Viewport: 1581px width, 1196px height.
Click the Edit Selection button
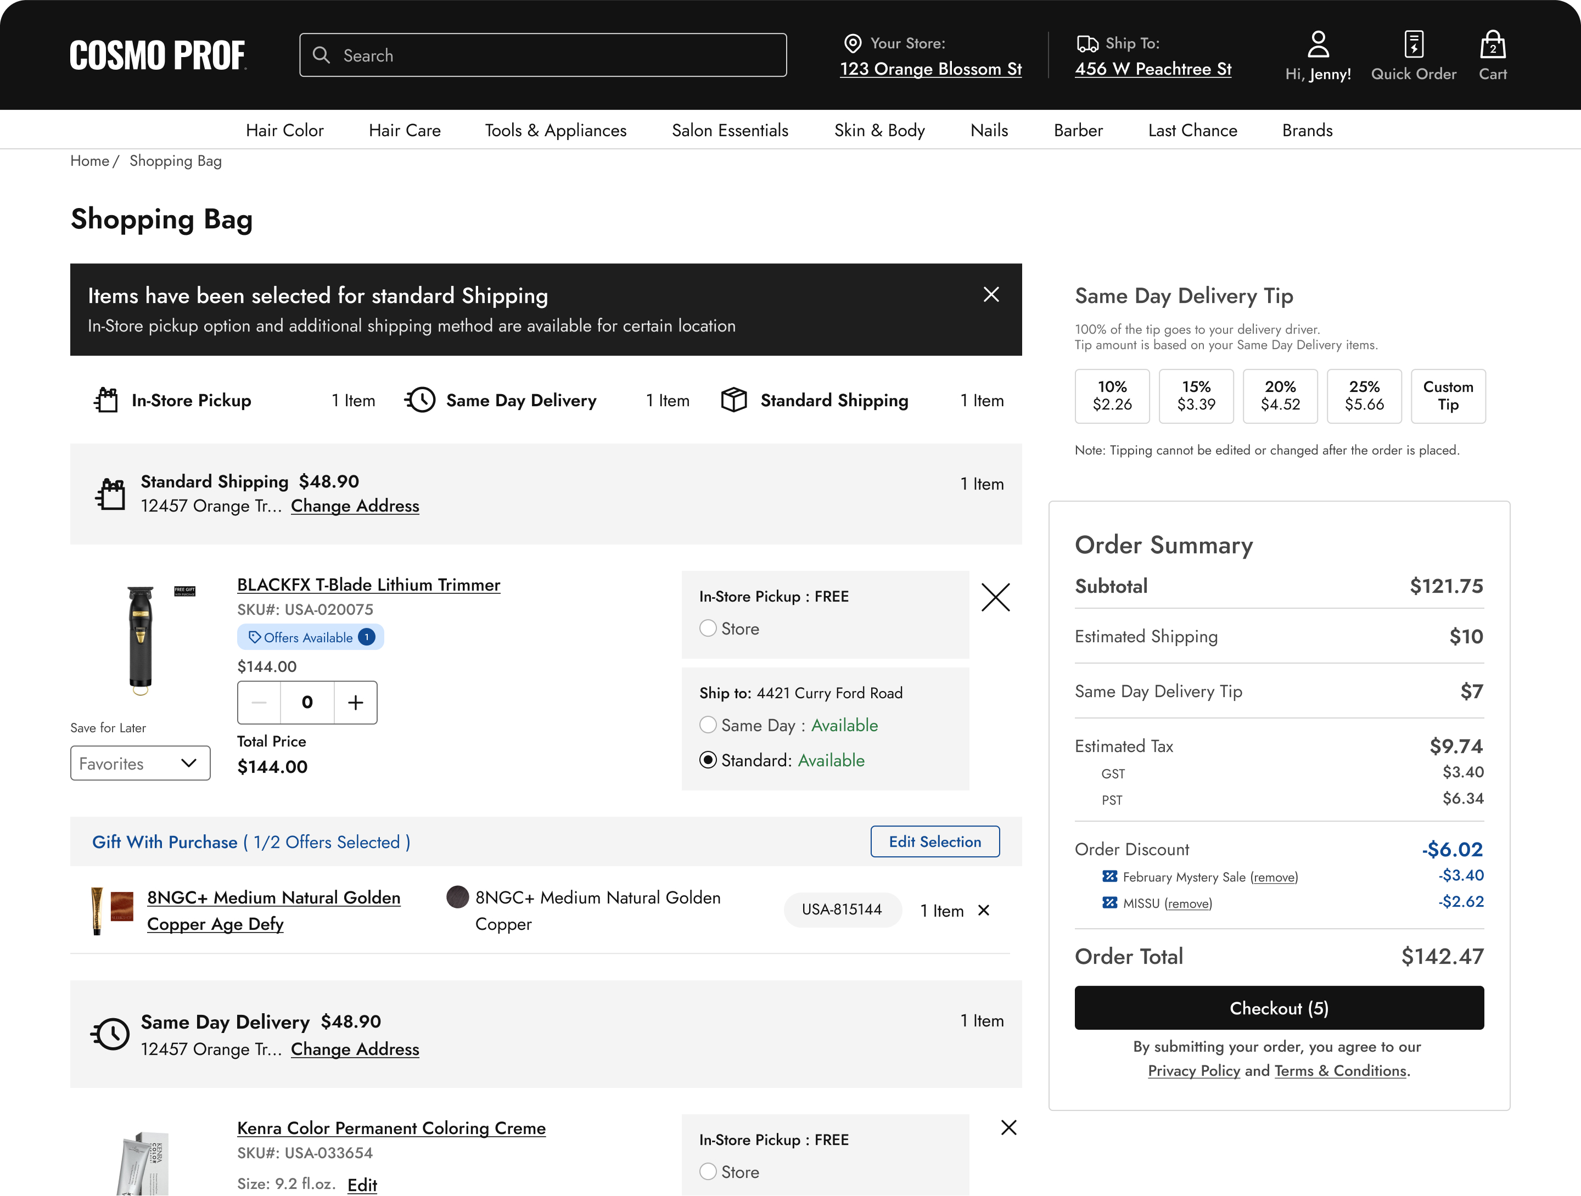click(x=935, y=841)
